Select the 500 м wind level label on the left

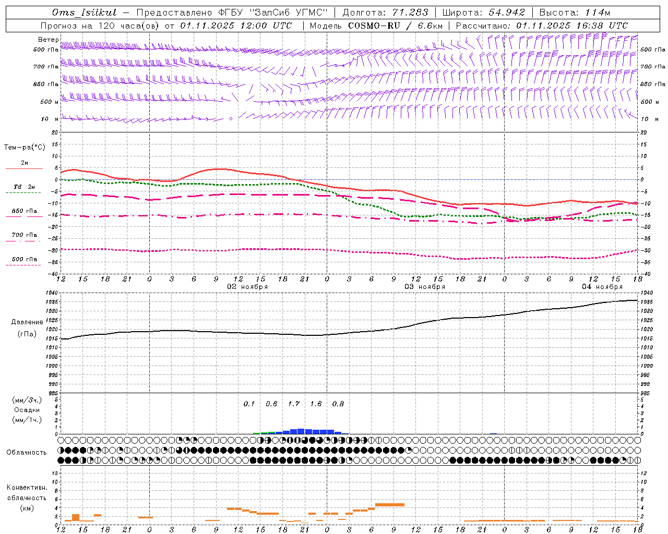click(50, 102)
